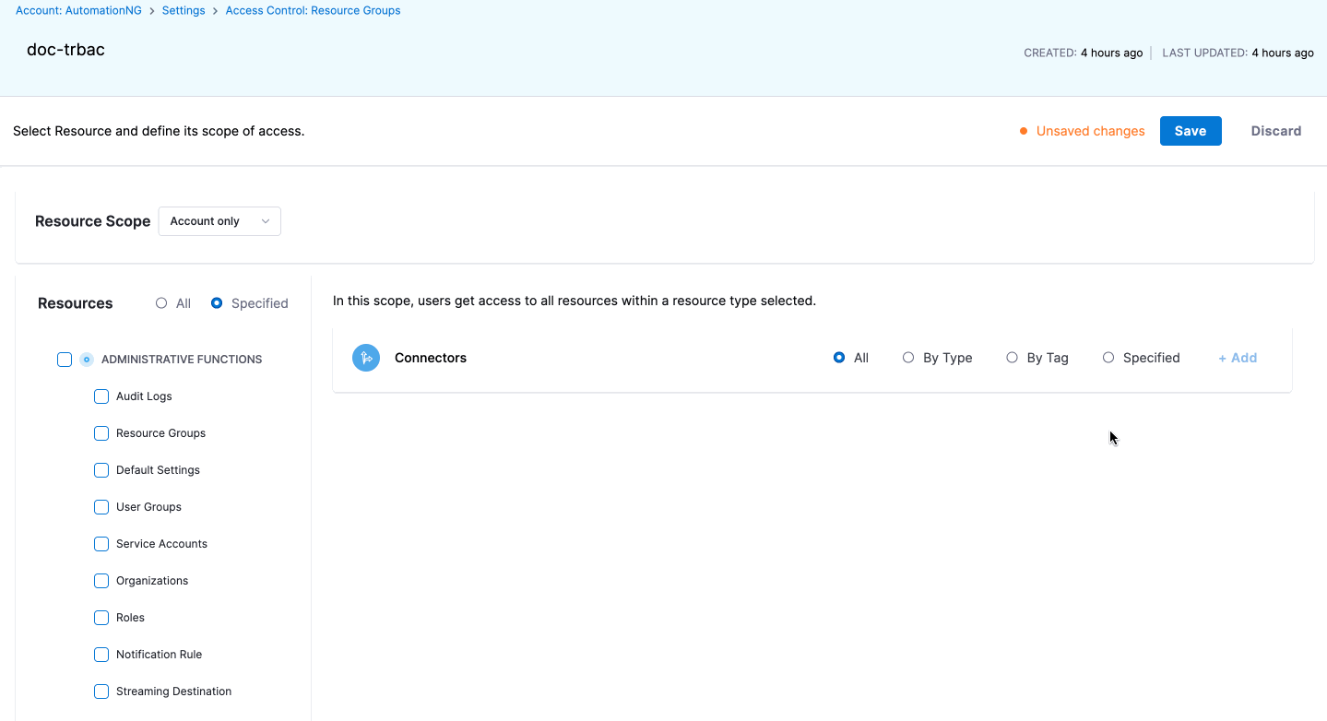This screenshot has width=1327, height=721.
Task: Click the + Add link for Connectors
Action: [1238, 358]
